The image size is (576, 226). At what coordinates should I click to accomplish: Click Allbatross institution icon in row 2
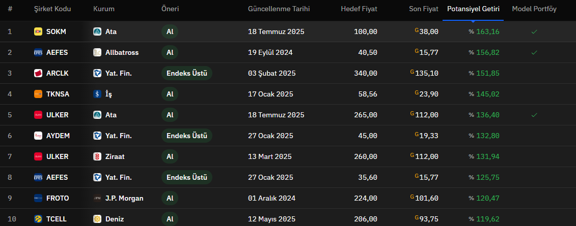click(x=97, y=52)
